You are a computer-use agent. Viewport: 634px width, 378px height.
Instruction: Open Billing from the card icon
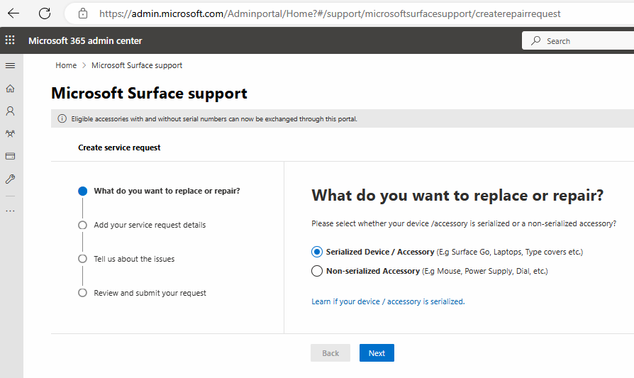(10, 156)
